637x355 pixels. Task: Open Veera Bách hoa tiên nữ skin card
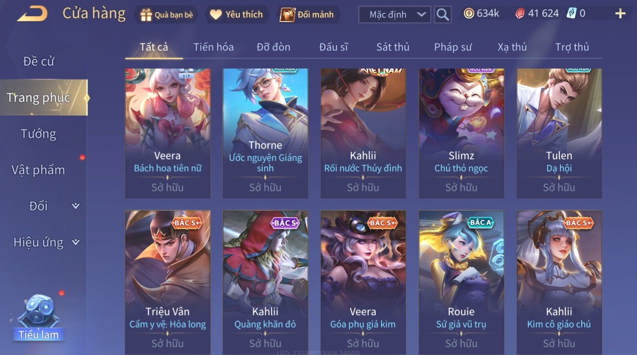pos(167,133)
